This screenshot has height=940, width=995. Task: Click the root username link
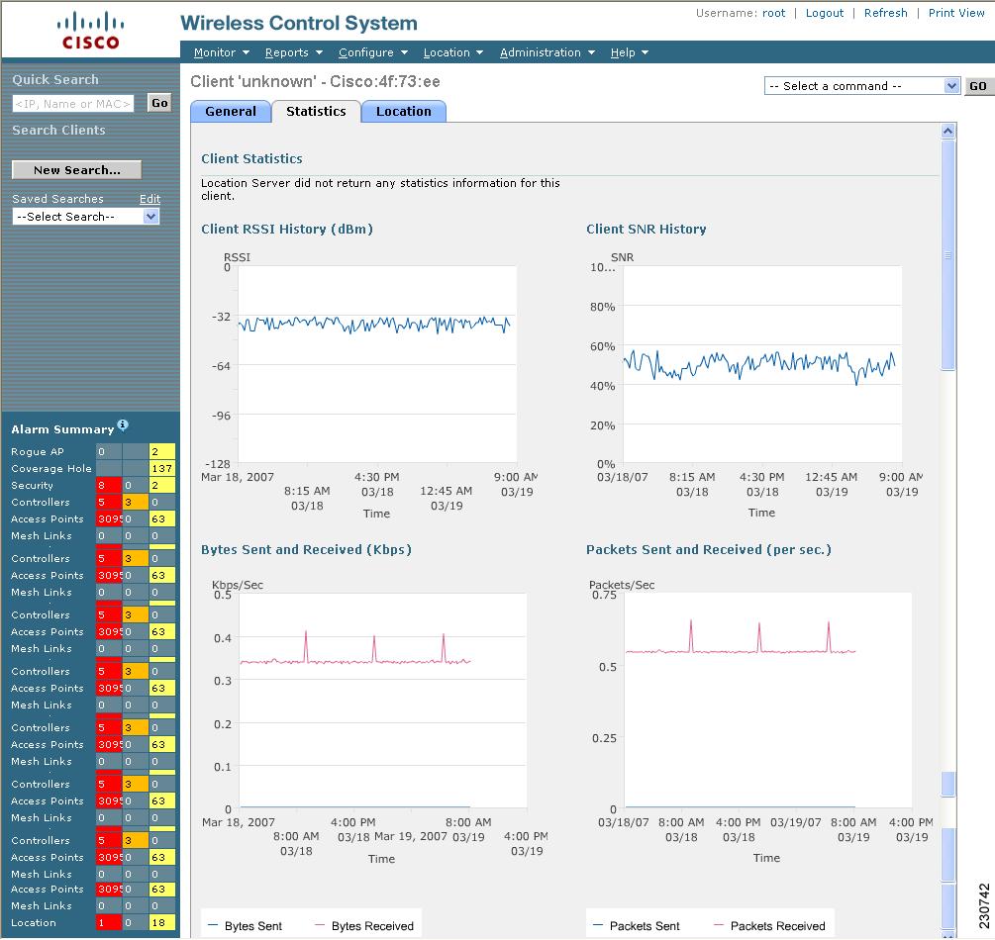tap(773, 13)
